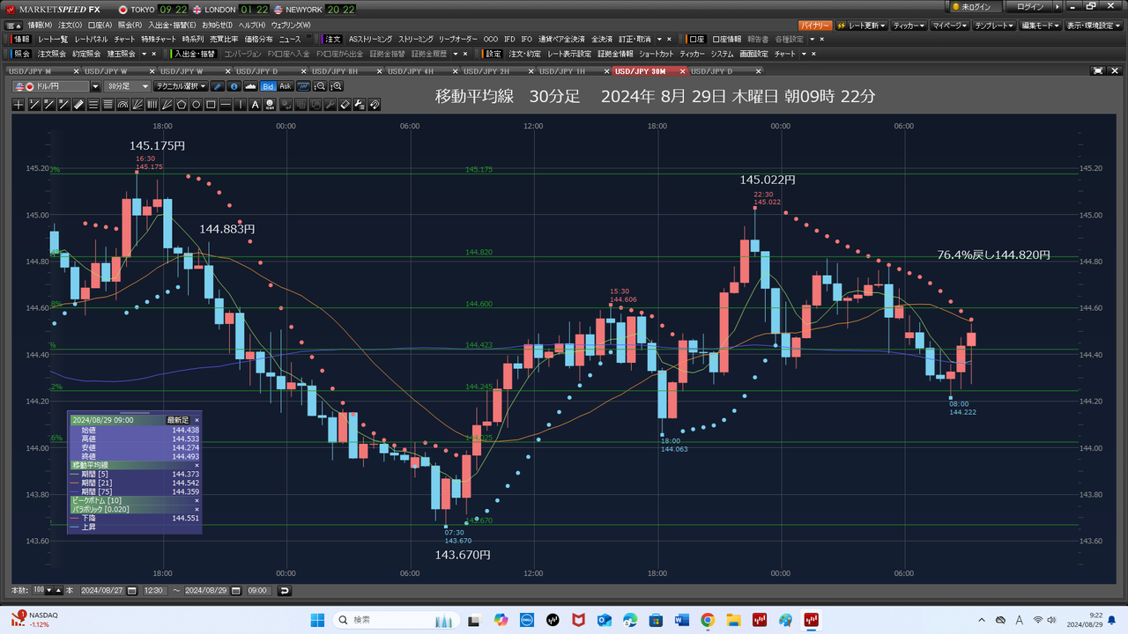Click the eraser icon in drawing toolbar

pyautogui.click(x=345, y=105)
